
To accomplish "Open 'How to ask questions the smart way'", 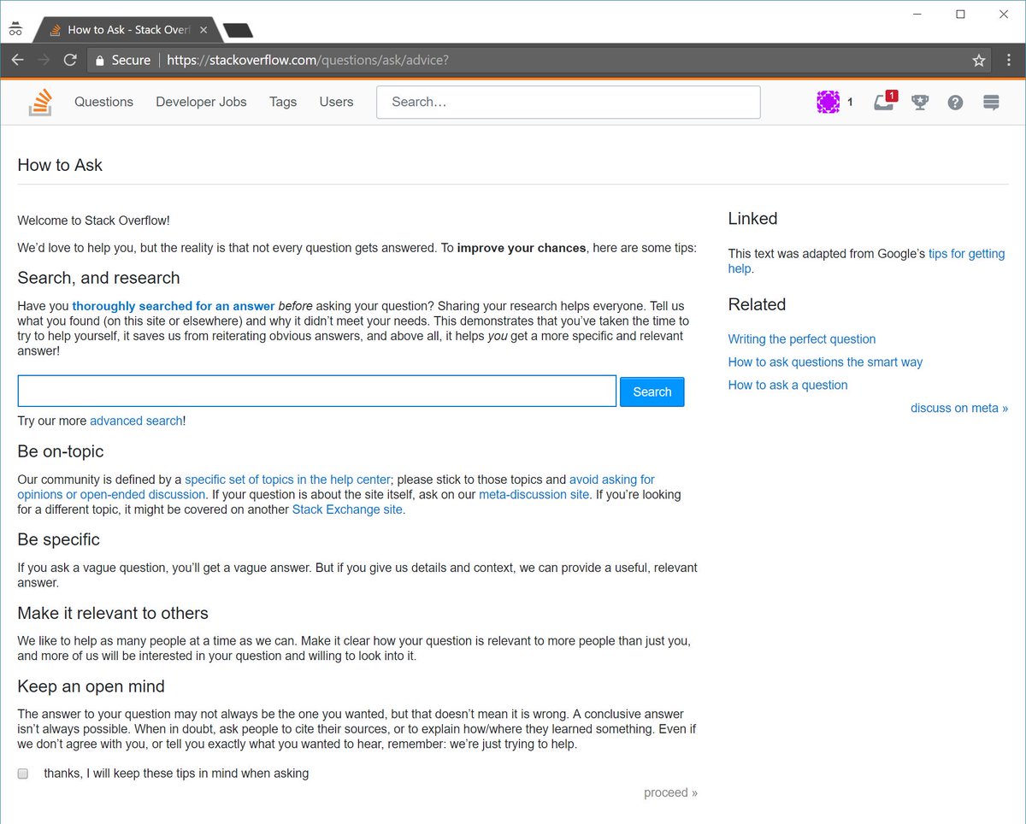I will pos(825,362).
